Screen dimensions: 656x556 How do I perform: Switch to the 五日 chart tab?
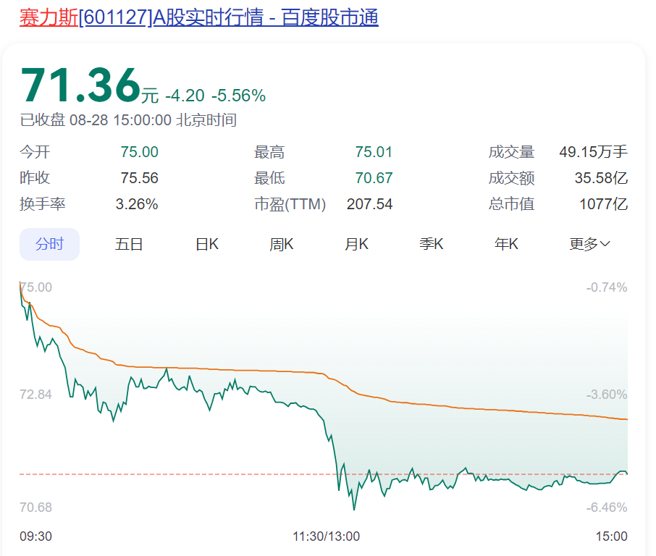coord(129,244)
